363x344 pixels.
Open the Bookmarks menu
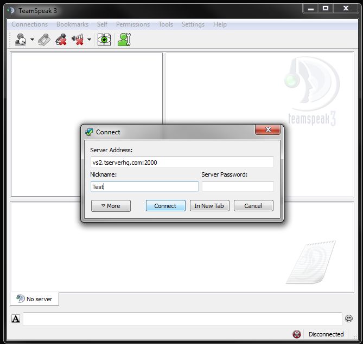pyautogui.click(x=73, y=24)
